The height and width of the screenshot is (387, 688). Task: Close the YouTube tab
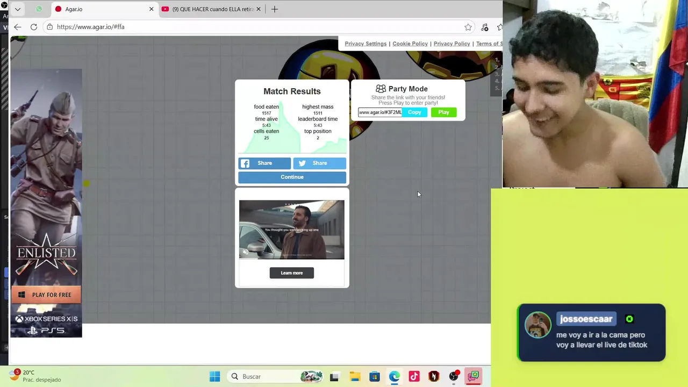pyautogui.click(x=258, y=9)
